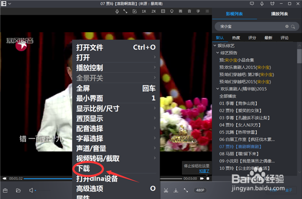Screen dimensions: 302x199
Task: Set video size to 2X
Action: click(154, 12)
